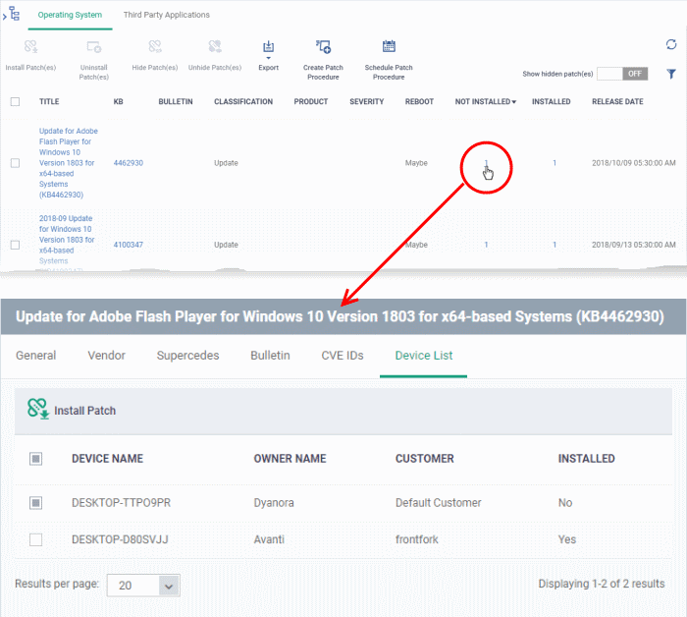Open the Vendor tab
687x617 pixels.
click(x=106, y=356)
